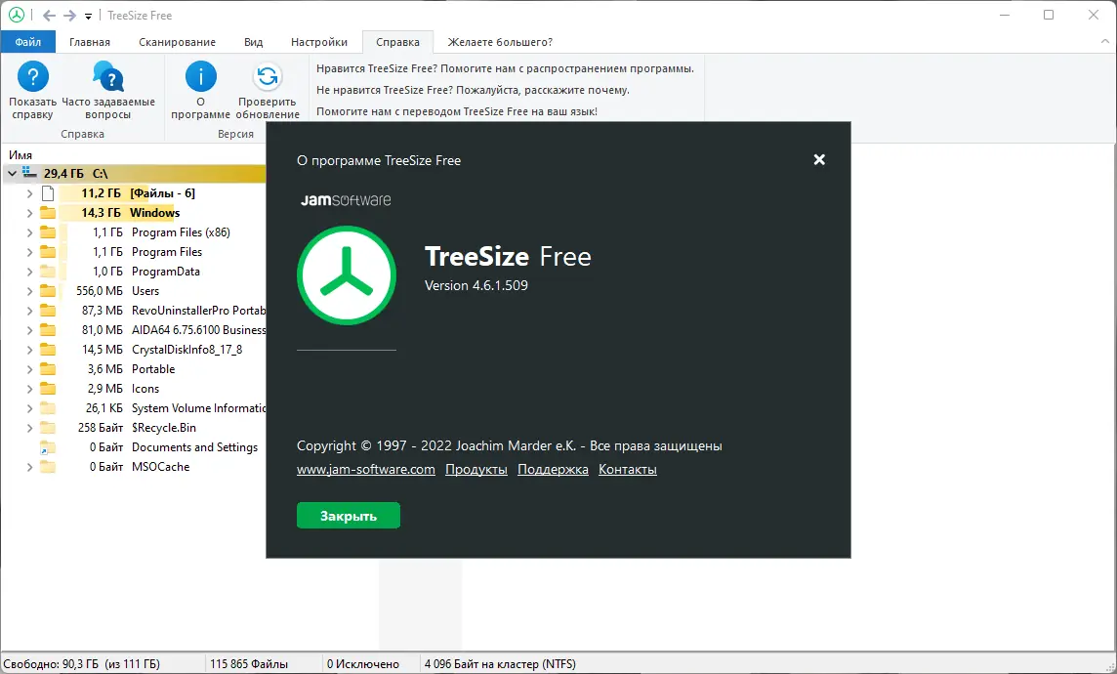The image size is (1117, 674).
Task: Click the translation help link
Action: 457,111
